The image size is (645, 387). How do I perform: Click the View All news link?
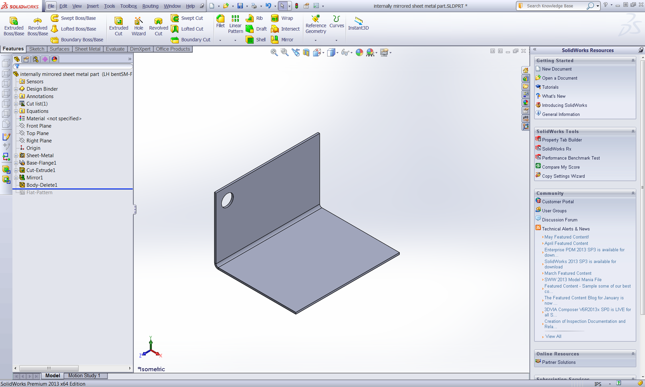coord(553,336)
